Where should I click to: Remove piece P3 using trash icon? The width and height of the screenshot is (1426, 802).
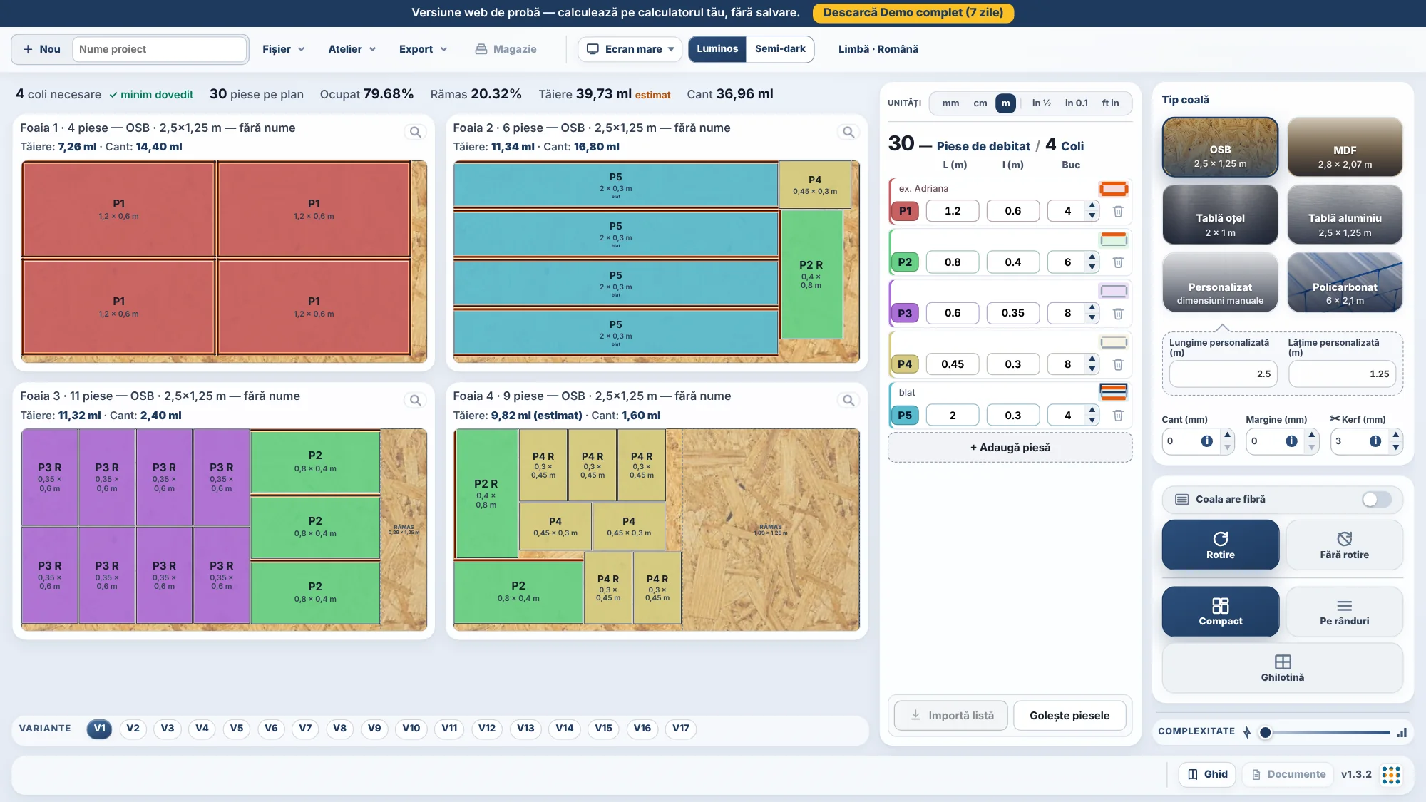[1118, 313]
